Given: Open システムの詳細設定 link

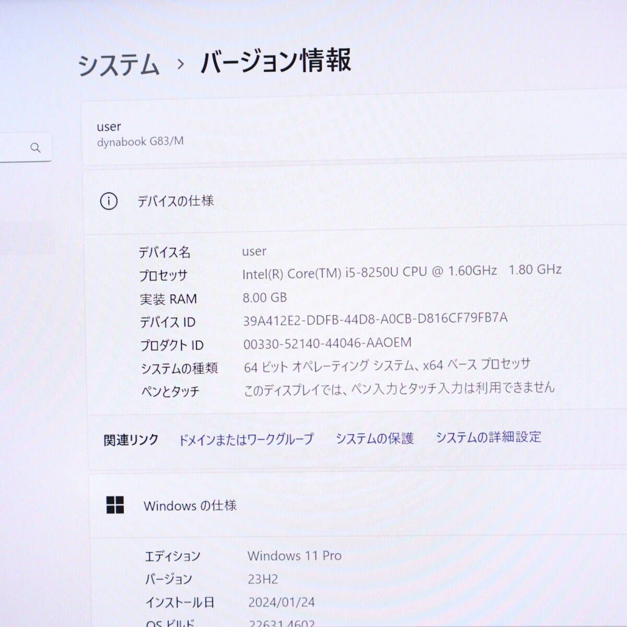Looking at the screenshot, I should 489,436.
